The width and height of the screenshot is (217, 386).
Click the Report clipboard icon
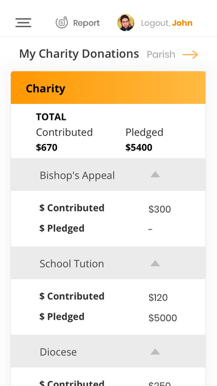(x=62, y=22)
